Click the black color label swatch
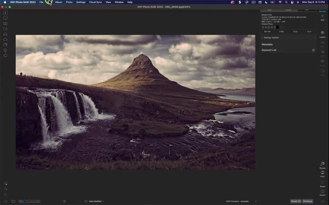The height and width of the screenshot is (205, 329). coord(278,27)
